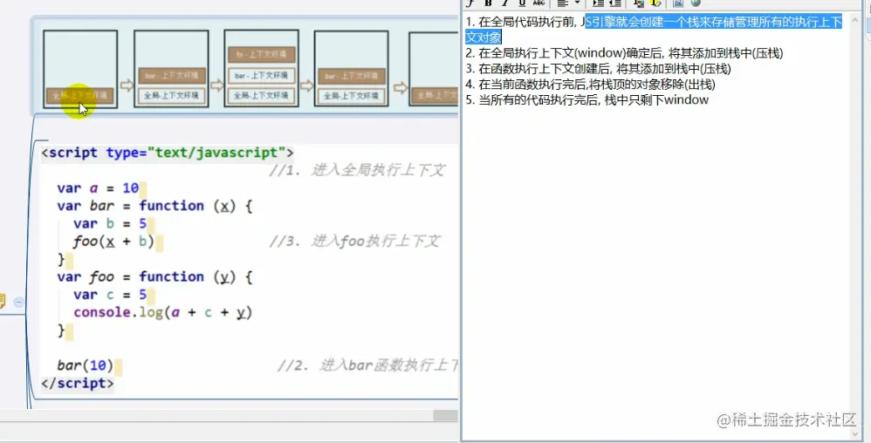Click note line starting 2. 在全局执行上下文(window)
Screen dimensions: 871x443
tap(624, 53)
